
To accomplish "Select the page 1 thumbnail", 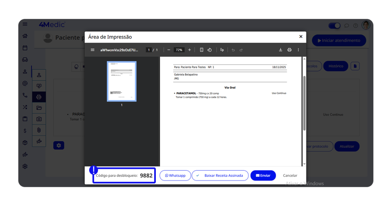I will point(122,81).
